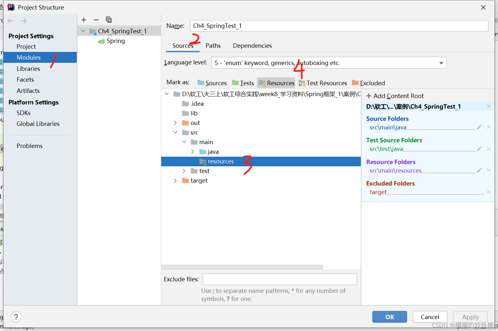498x331 pixels.
Task: Close the Project Structure dialog
Action: click(483, 7)
